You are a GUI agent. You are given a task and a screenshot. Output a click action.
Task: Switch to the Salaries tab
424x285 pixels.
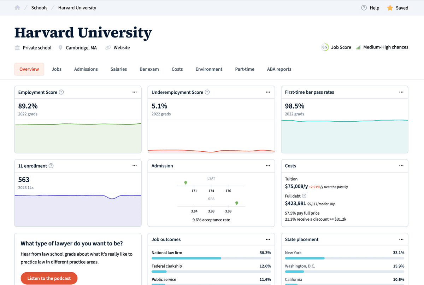118,69
